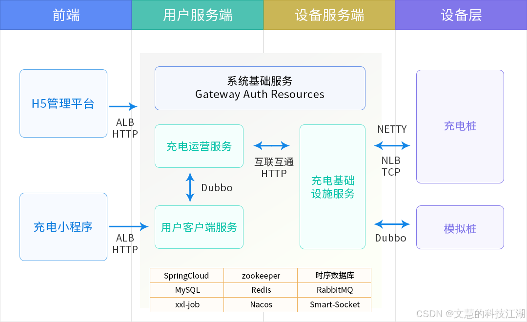
Task: Click the double arrow below NETTY
Action: (392, 145)
